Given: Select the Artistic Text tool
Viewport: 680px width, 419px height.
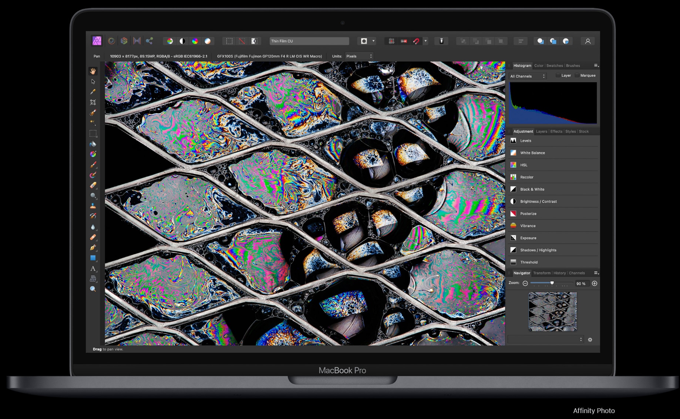Looking at the screenshot, I should 93,268.
